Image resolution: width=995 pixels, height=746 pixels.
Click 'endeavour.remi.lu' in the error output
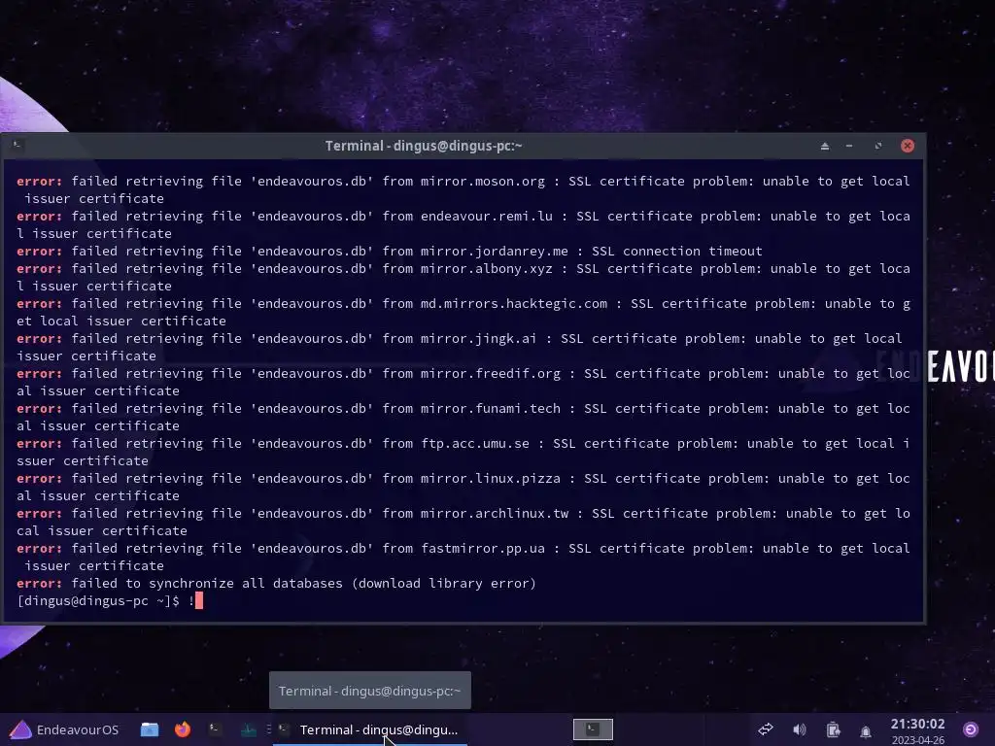pyautogui.click(x=487, y=217)
